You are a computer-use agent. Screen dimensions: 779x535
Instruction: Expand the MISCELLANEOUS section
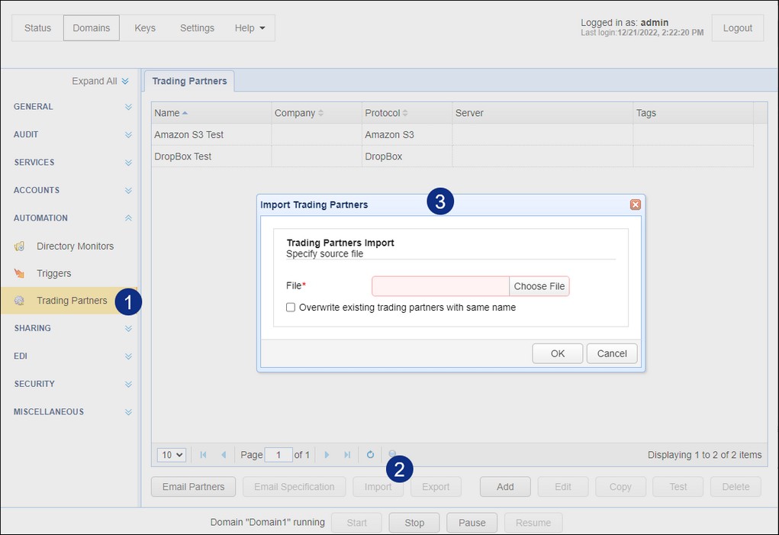tap(128, 412)
